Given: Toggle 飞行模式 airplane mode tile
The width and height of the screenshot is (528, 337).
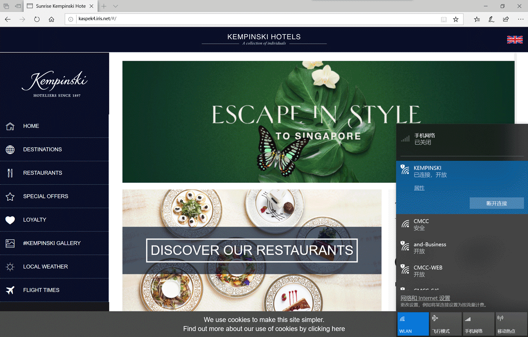Looking at the screenshot, I should pos(446,324).
